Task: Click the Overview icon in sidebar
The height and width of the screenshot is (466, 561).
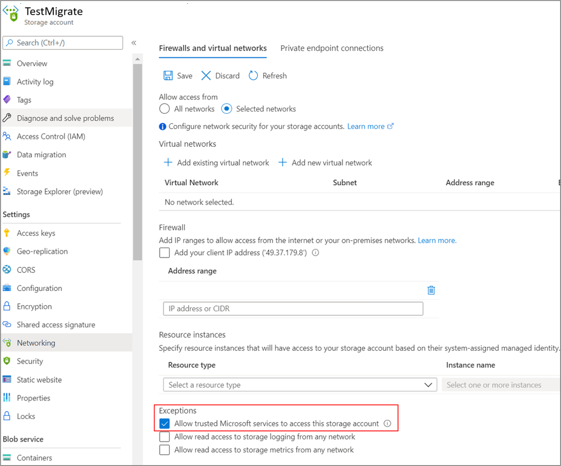Action: 7,63
